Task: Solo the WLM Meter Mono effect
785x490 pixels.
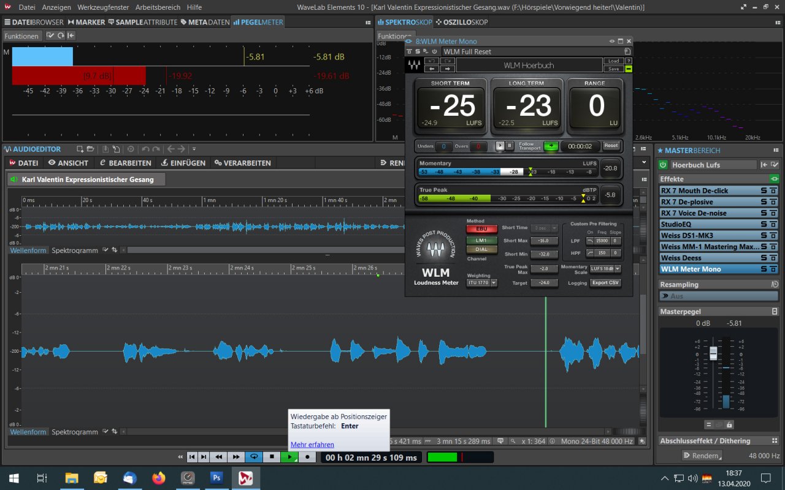Action: click(x=764, y=269)
